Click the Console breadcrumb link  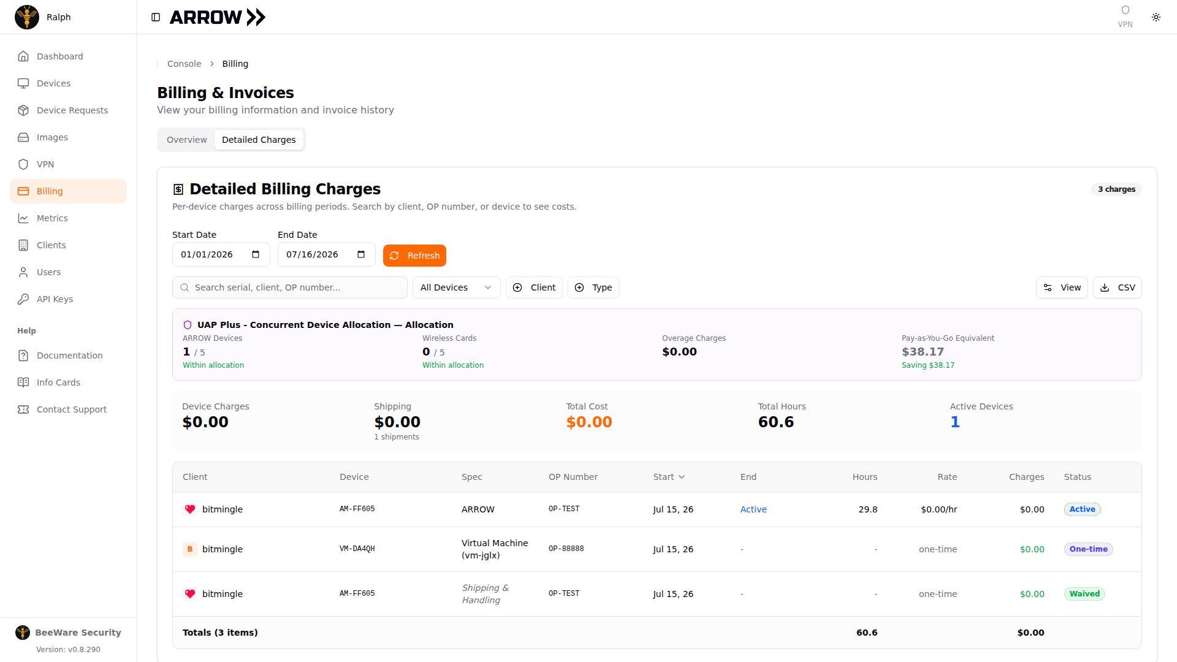point(184,64)
